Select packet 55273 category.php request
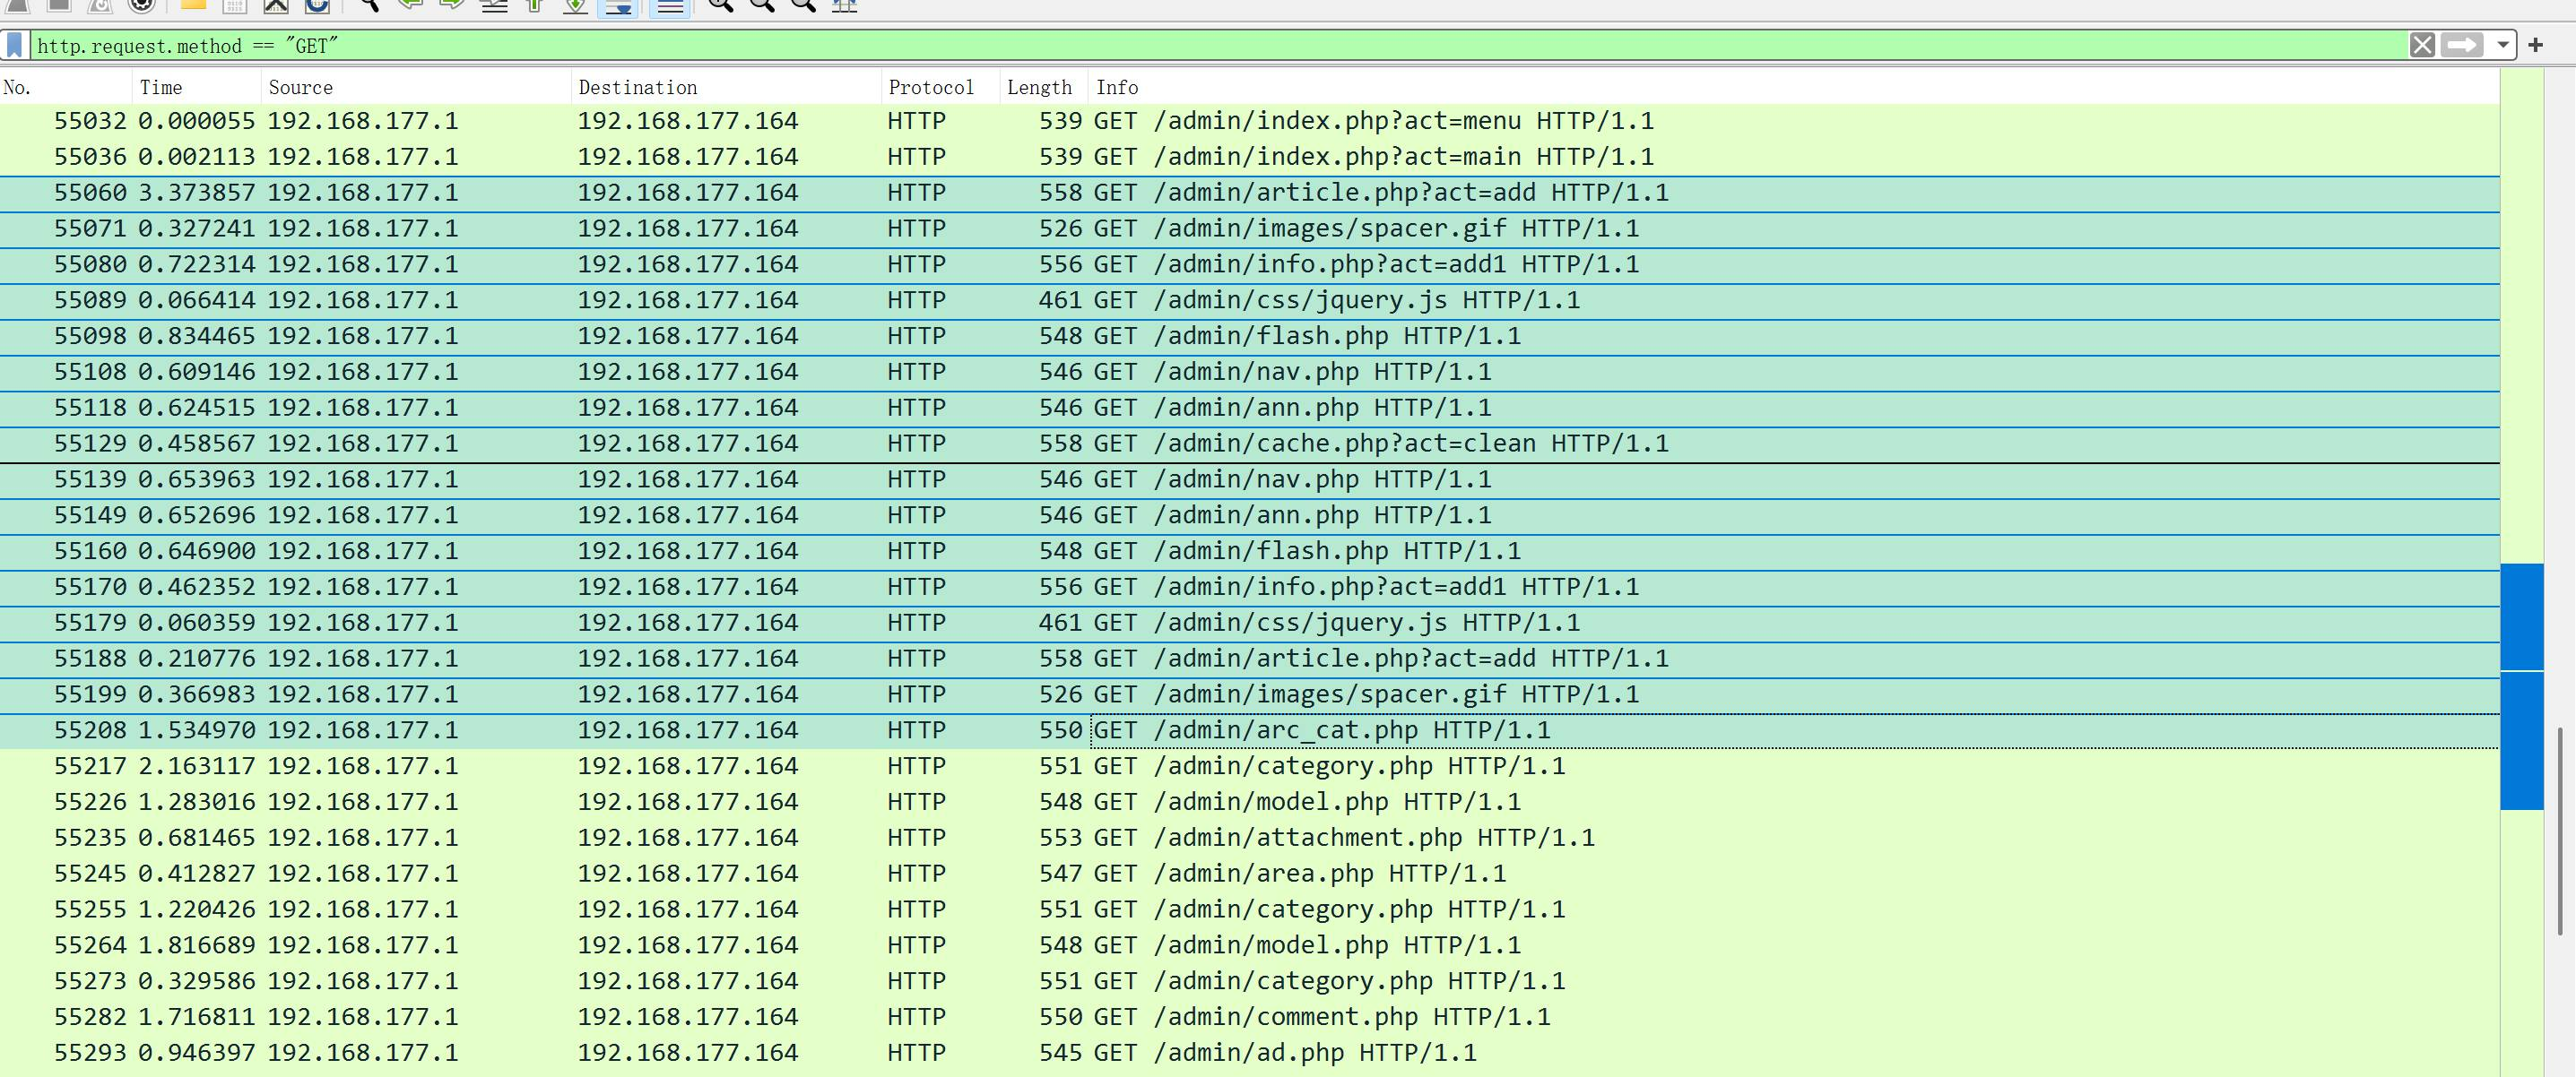The width and height of the screenshot is (2576, 1077). coord(1250,983)
